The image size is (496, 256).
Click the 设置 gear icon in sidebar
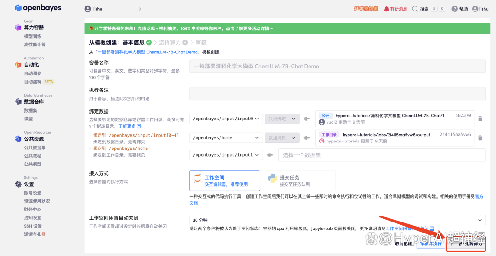pos(18,184)
